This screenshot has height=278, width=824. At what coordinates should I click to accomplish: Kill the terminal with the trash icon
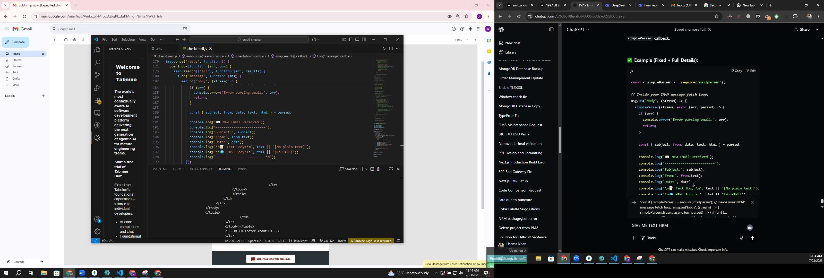coord(378,169)
